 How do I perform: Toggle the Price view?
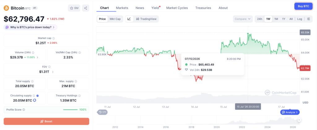click(102, 19)
